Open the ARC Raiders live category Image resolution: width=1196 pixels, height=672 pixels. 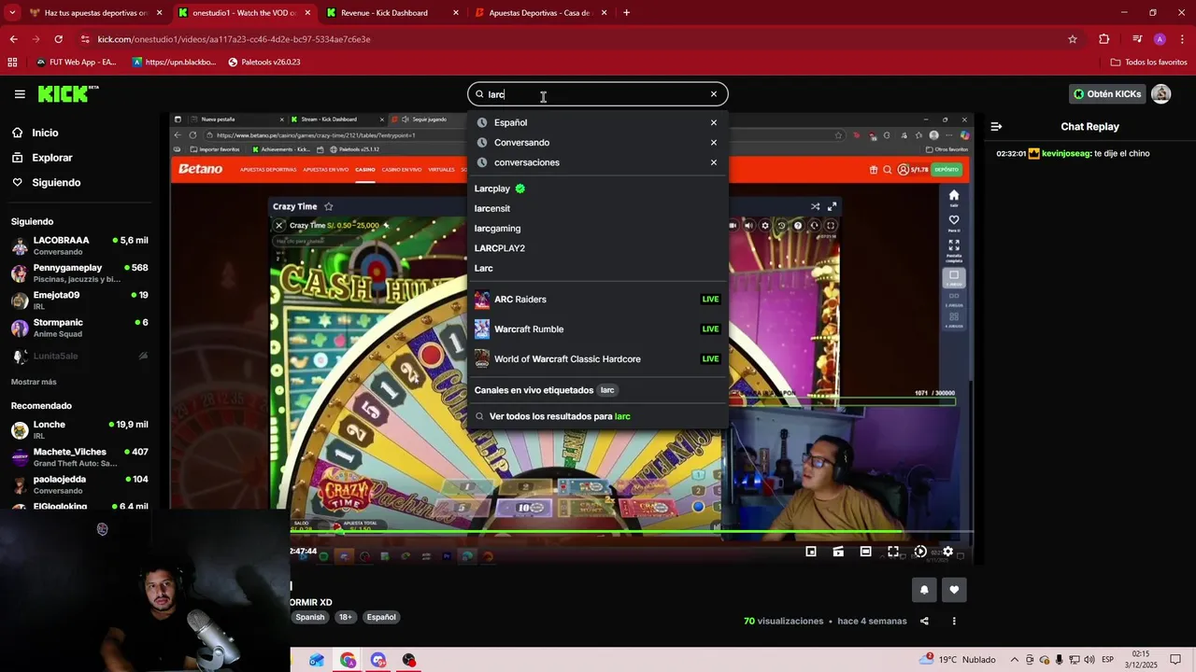pos(597,300)
